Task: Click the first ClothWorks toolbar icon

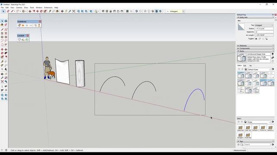Action: coord(19,25)
